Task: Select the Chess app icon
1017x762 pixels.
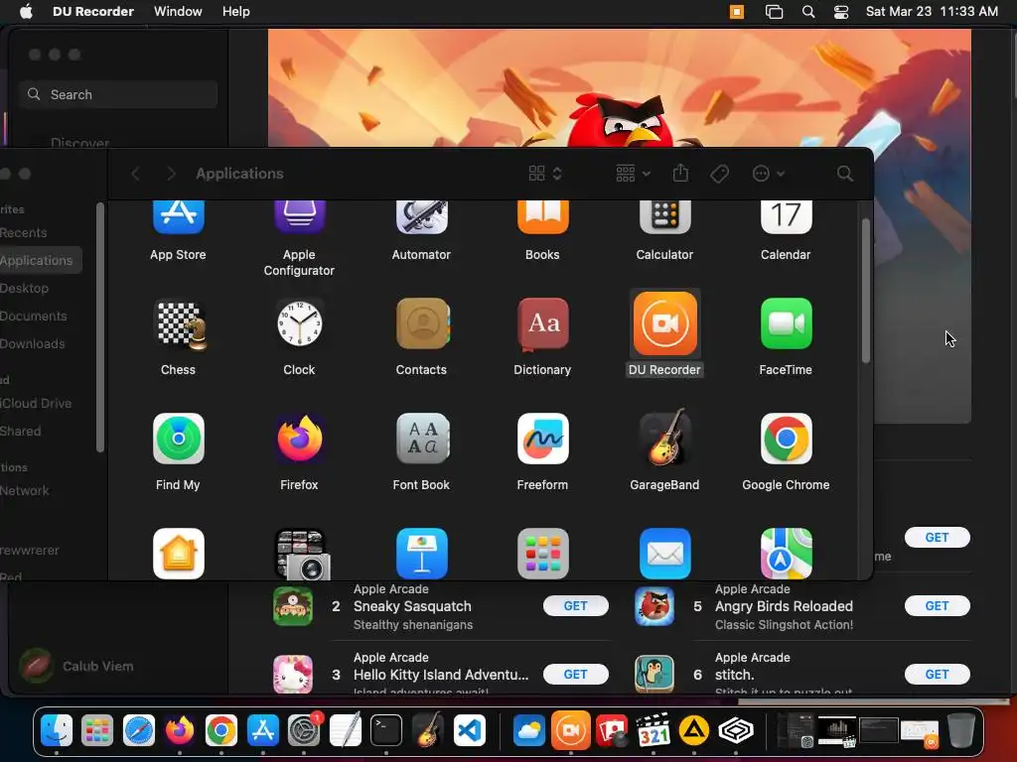Action: click(180, 323)
